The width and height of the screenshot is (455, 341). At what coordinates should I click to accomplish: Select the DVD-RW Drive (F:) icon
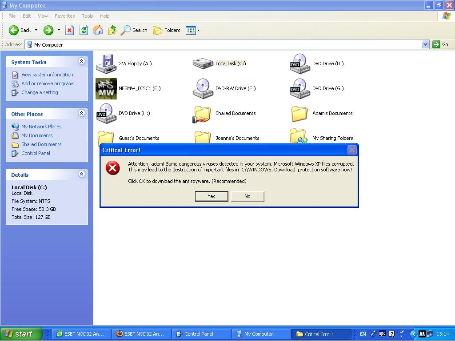203,89
